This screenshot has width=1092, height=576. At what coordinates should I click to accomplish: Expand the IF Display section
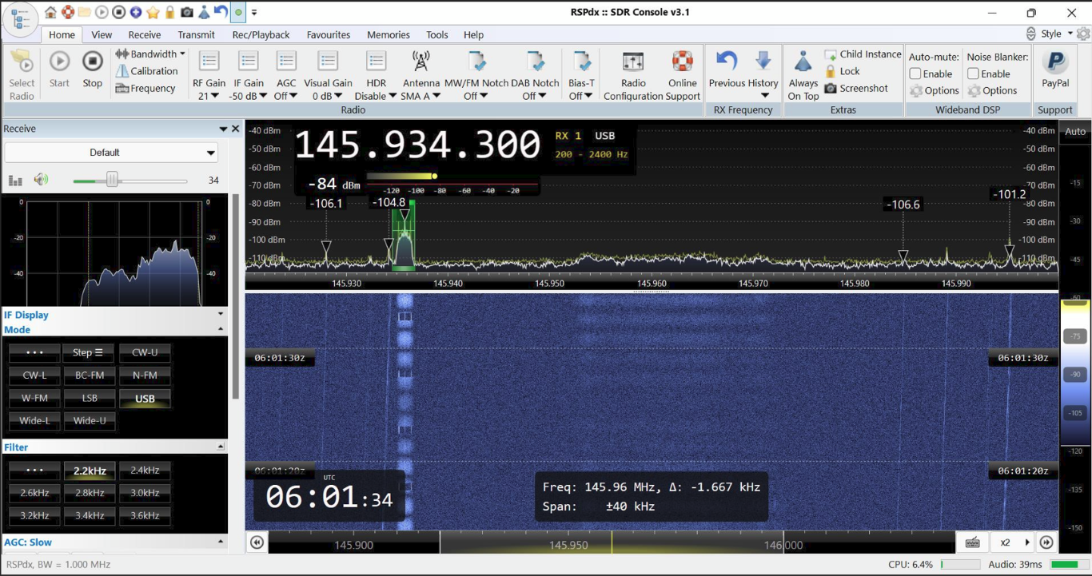[x=221, y=315]
